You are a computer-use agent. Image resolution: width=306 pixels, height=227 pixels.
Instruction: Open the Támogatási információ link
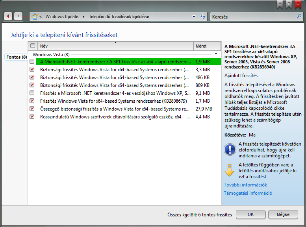coord(248,193)
